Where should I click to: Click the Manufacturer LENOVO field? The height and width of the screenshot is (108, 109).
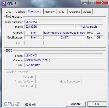click(x=64, y=22)
